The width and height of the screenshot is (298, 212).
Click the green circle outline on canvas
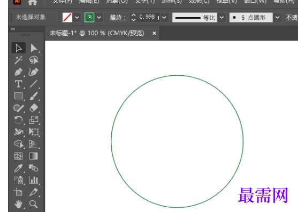click(111, 142)
